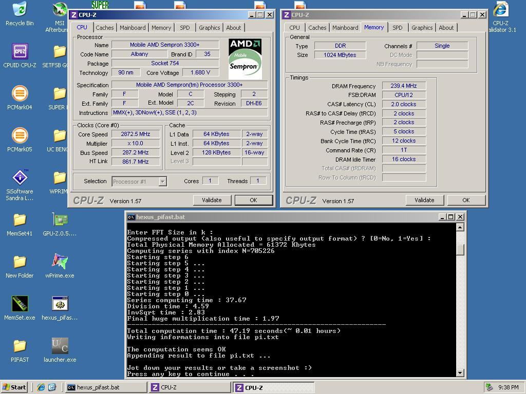Image resolution: width=526 pixels, height=394 pixels.
Task: Open Mainboard tab in right CPU-Z window
Action: [345, 28]
